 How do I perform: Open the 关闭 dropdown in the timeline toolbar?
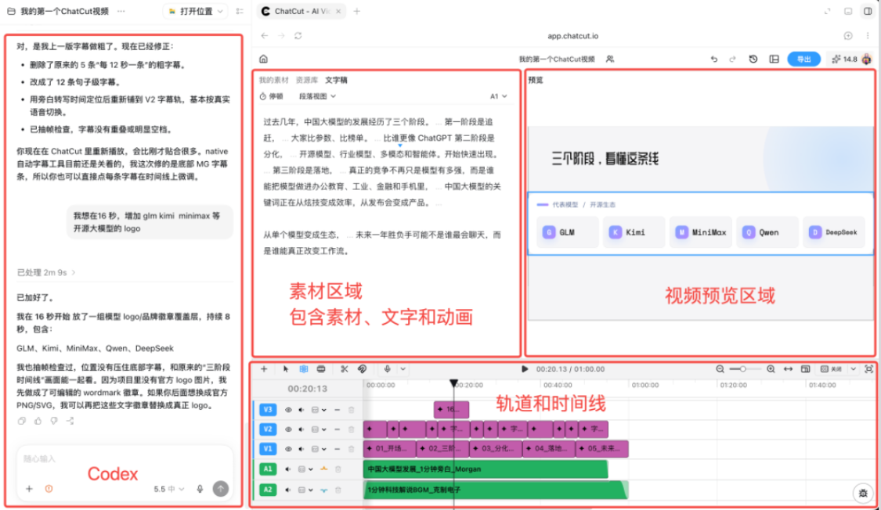(x=854, y=369)
